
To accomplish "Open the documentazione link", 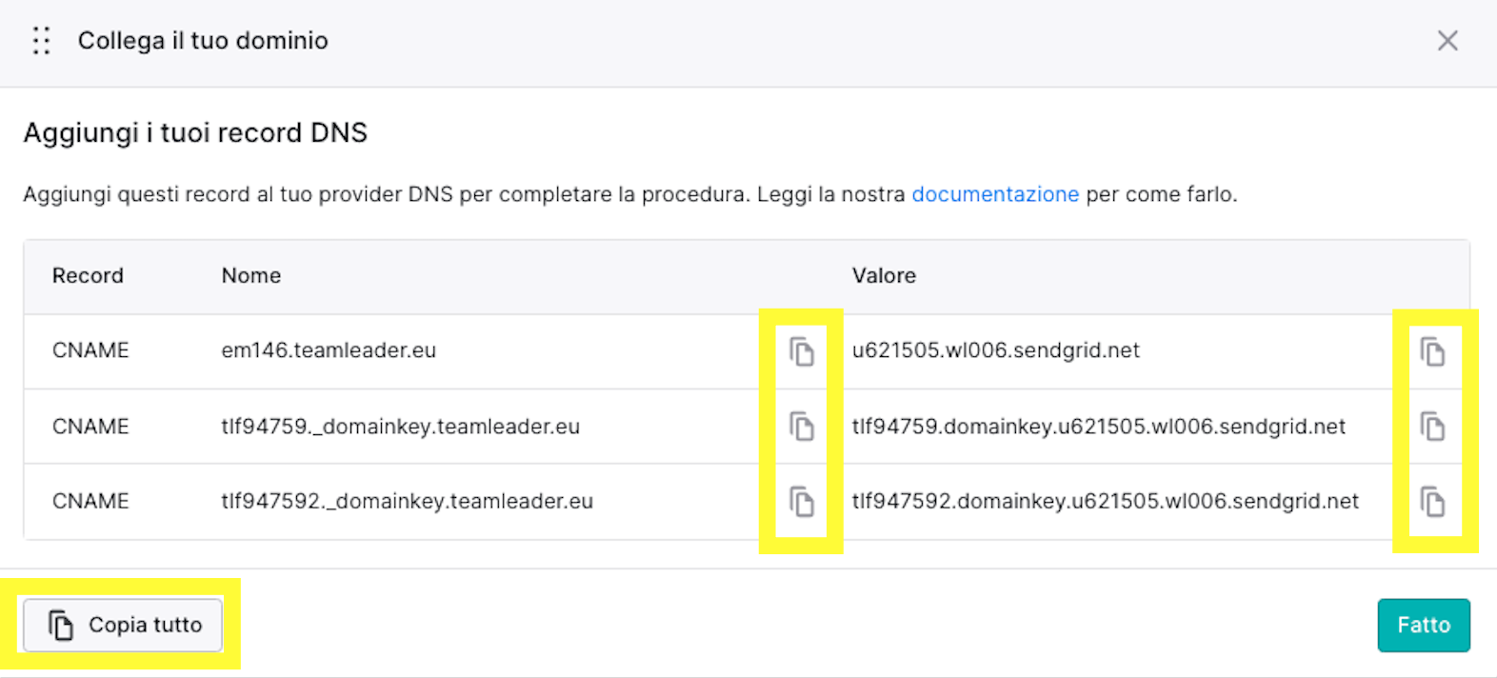I will [995, 194].
